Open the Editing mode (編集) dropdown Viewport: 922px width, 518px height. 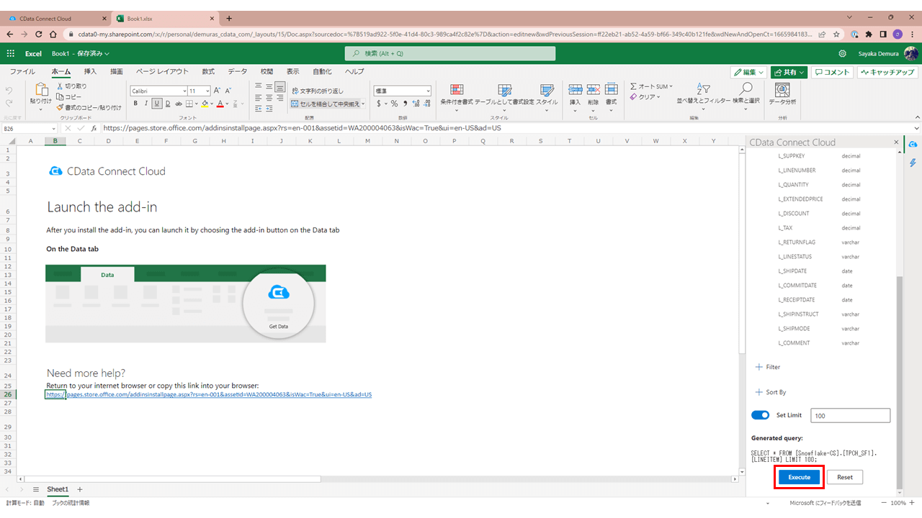click(748, 72)
